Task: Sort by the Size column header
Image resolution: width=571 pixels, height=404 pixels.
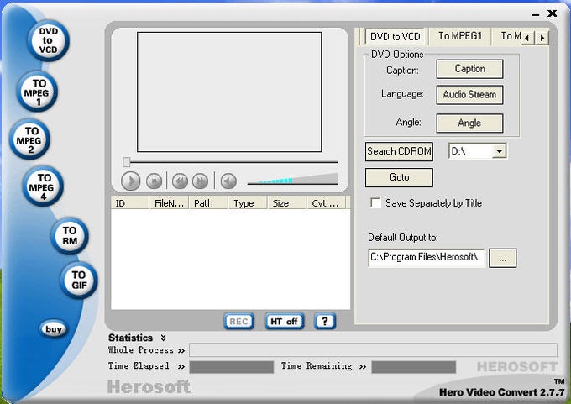Action: coord(287,203)
